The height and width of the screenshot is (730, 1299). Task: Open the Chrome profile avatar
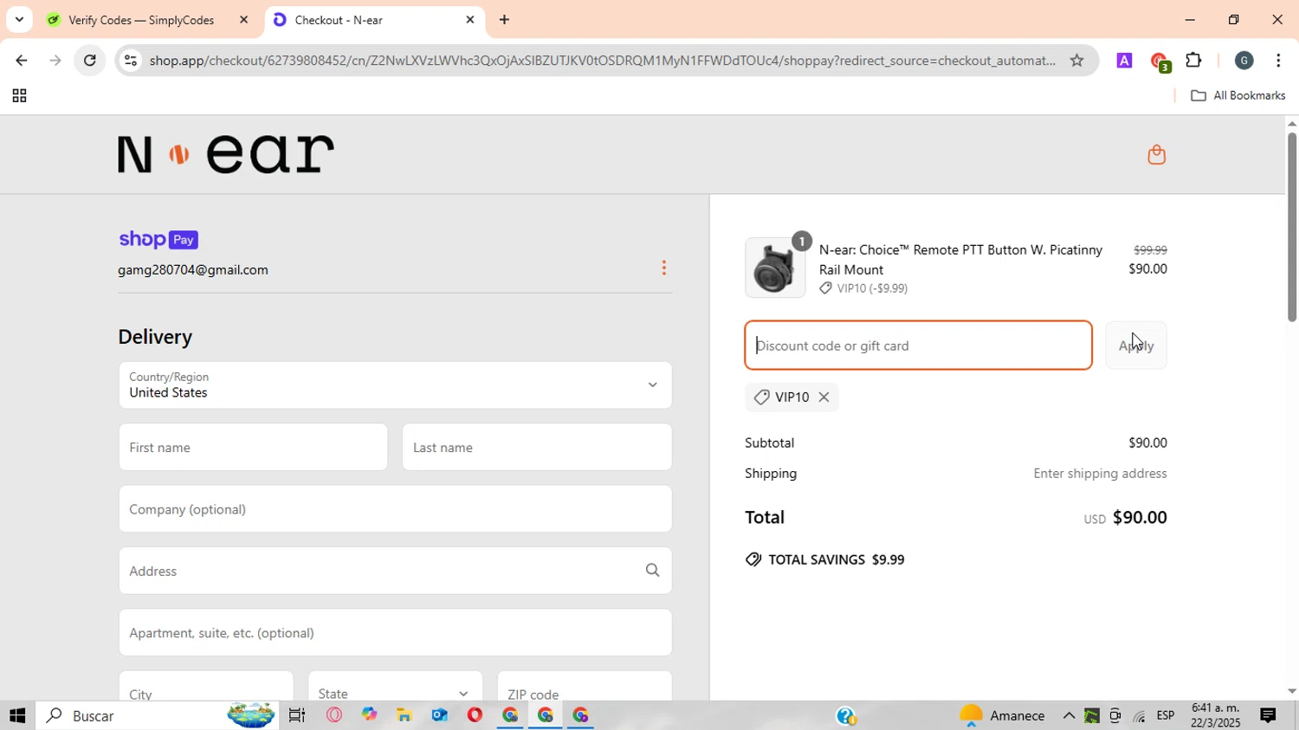pyautogui.click(x=1244, y=61)
